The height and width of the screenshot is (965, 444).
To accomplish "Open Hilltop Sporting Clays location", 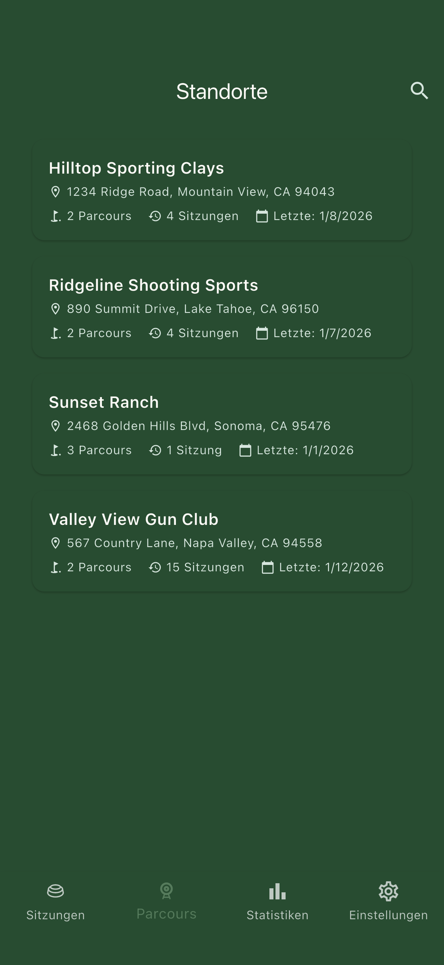I will pyautogui.click(x=136, y=168).
